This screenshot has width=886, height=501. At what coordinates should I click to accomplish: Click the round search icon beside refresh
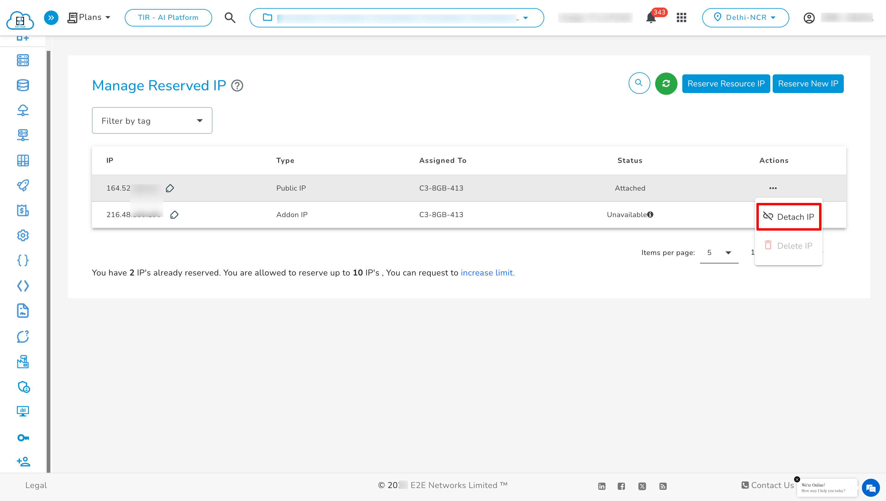pos(639,83)
